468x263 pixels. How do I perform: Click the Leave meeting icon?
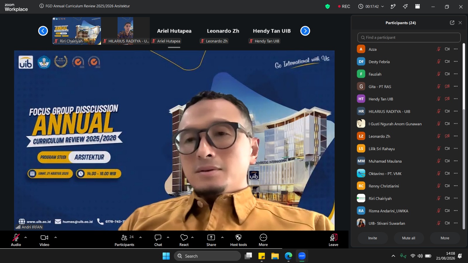(333, 237)
